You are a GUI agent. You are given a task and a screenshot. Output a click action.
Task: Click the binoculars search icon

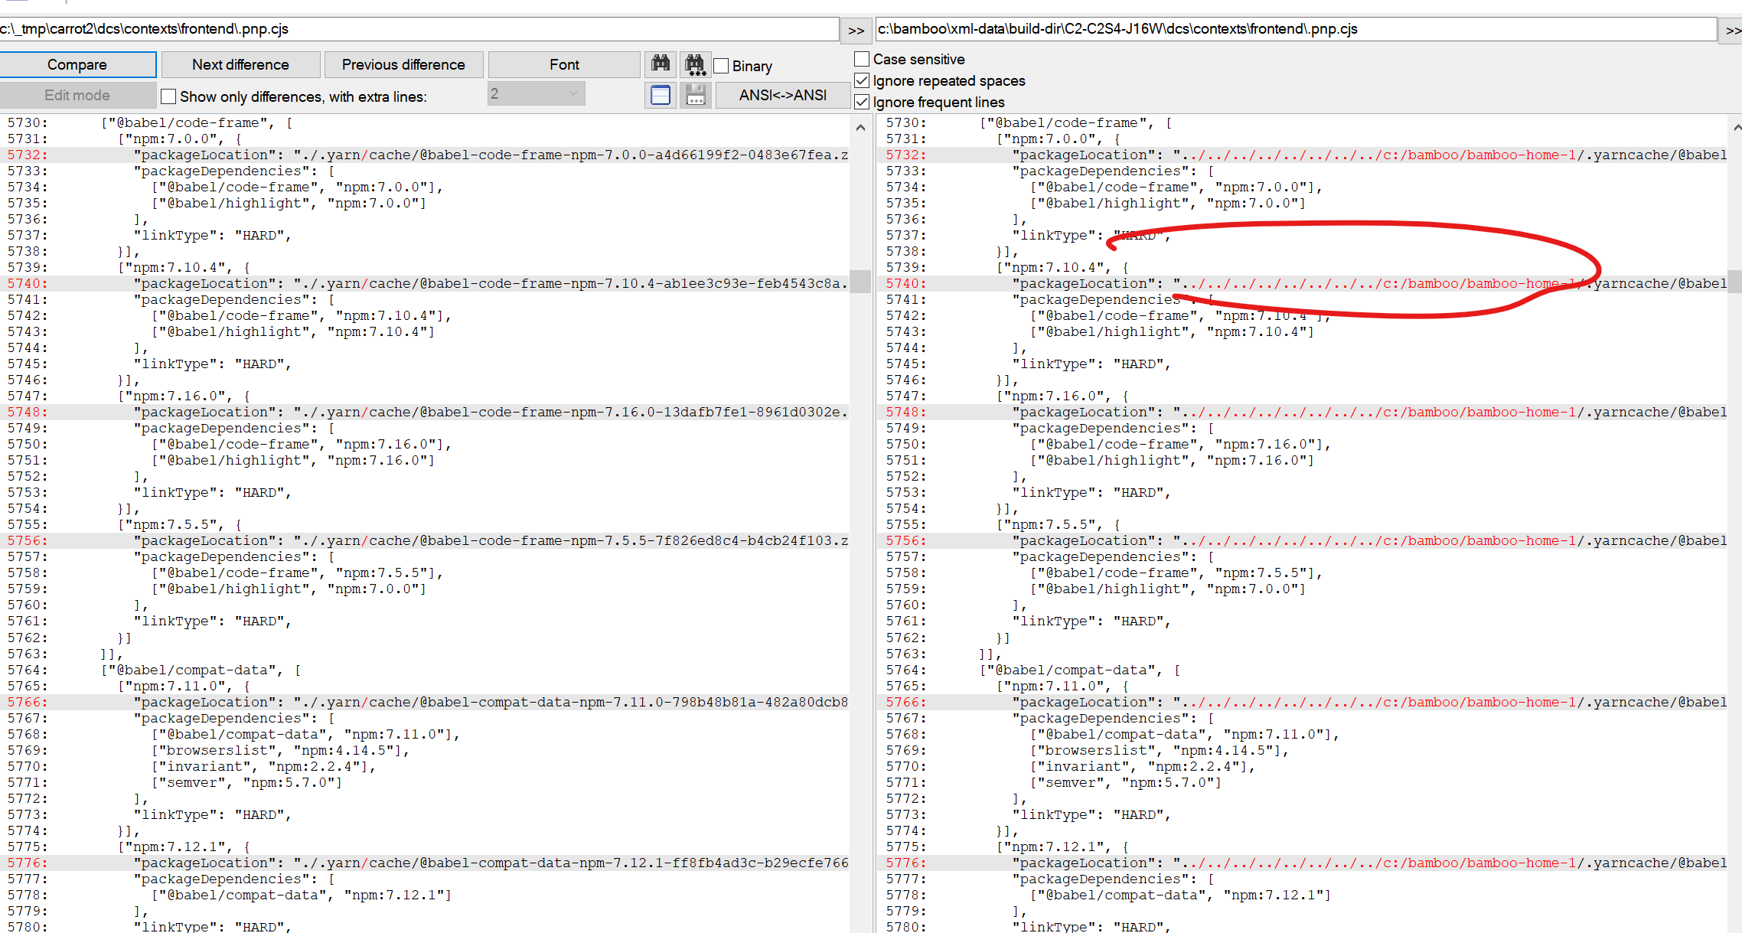point(660,64)
